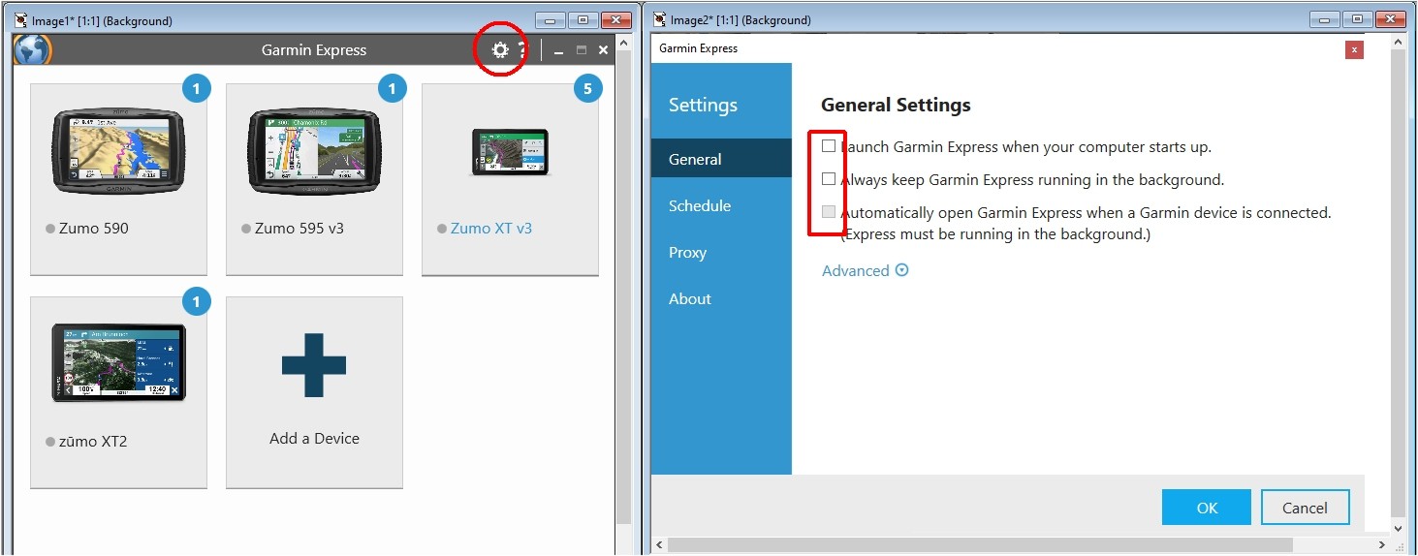Click the Zumo XT v3 device name

491,229
